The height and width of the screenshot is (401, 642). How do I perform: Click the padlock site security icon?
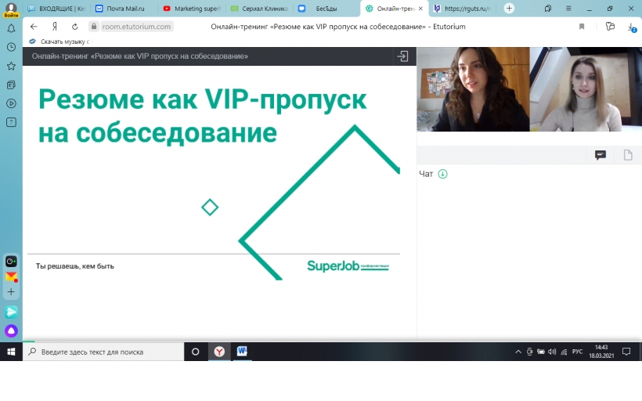click(x=94, y=26)
